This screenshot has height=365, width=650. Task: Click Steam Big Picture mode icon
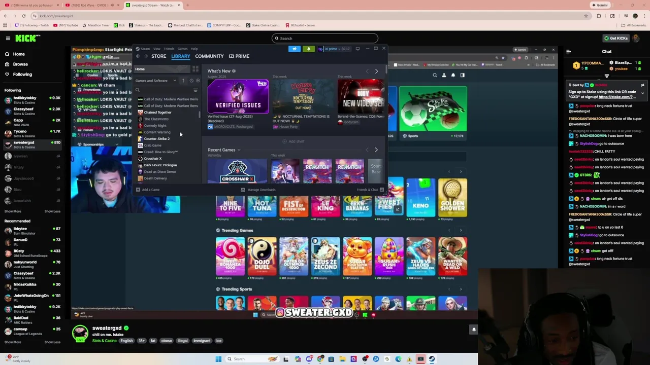click(357, 49)
